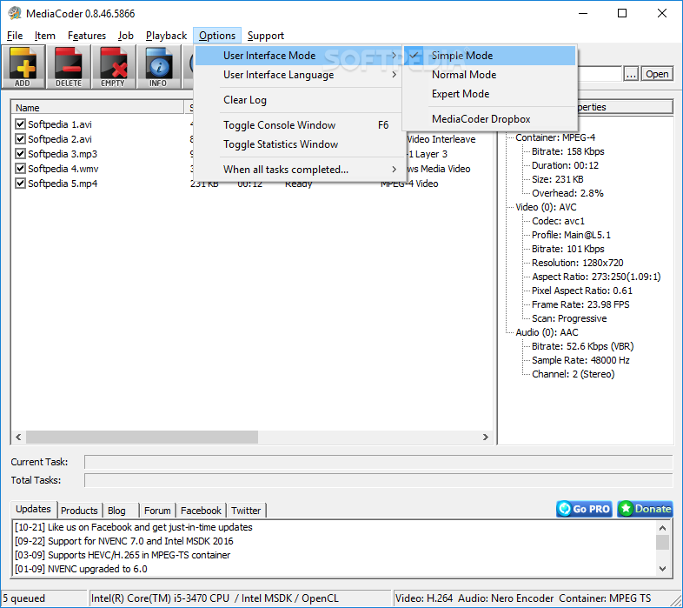Switch to the Twitter tab
Viewport: 683px width, 608px height.
click(246, 511)
